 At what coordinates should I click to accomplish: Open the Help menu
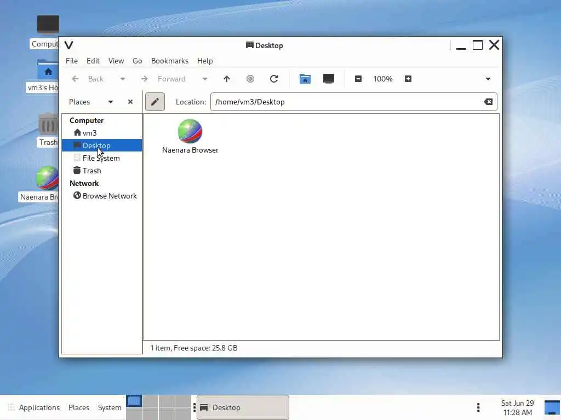205,61
